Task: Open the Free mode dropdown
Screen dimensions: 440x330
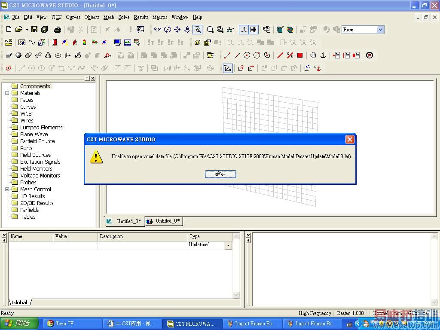Action: pyautogui.click(x=380, y=30)
